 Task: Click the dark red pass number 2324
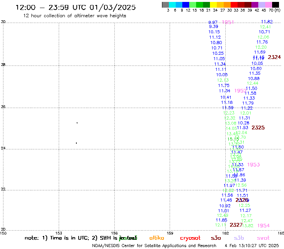[x=274, y=57]
